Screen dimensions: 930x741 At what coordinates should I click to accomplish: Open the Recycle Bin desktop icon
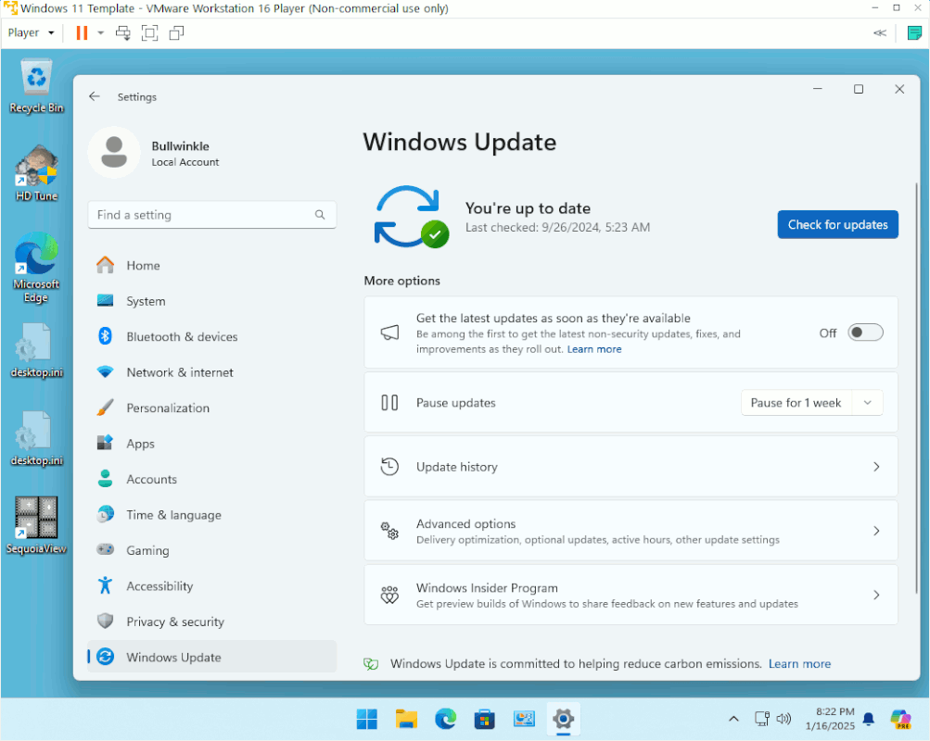(x=36, y=86)
